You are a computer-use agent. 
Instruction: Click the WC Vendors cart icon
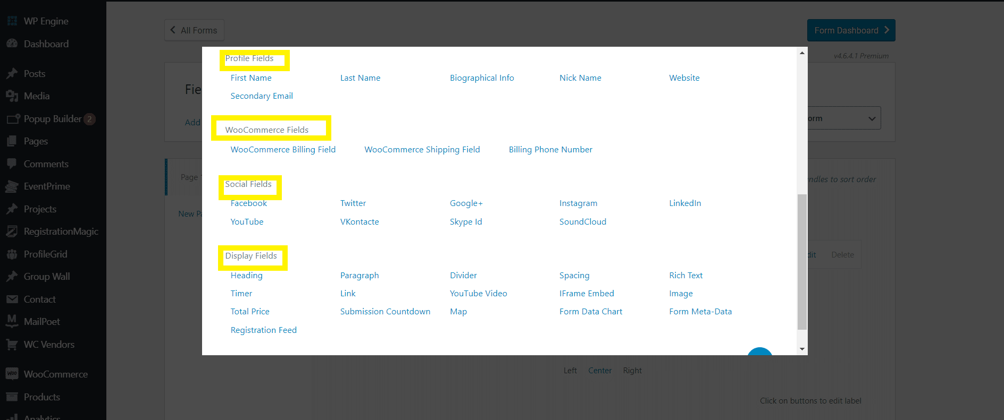click(12, 344)
